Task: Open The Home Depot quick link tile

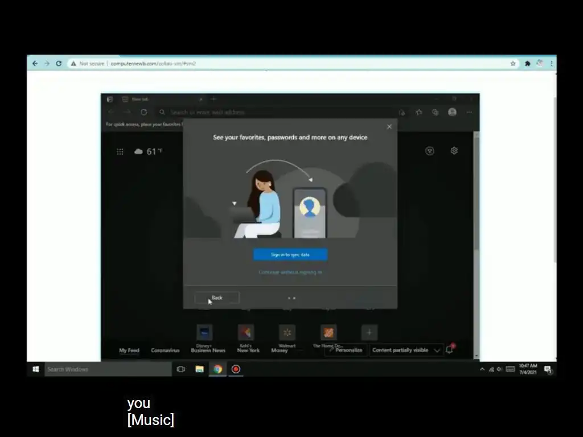Action: tap(329, 332)
